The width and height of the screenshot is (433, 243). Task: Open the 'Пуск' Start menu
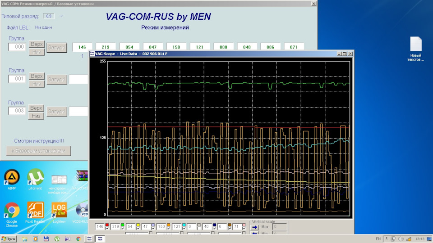tap(9, 239)
